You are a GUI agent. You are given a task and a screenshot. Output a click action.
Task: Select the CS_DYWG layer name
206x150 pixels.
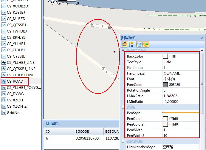pos(15,94)
